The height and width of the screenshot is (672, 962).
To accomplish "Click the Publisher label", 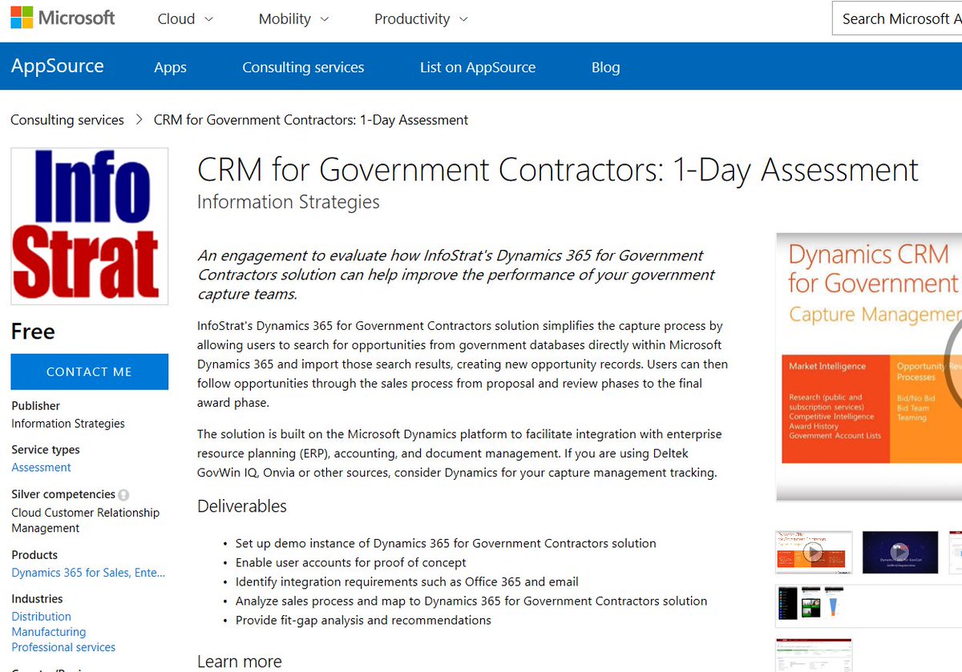I will (x=35, y=406).
